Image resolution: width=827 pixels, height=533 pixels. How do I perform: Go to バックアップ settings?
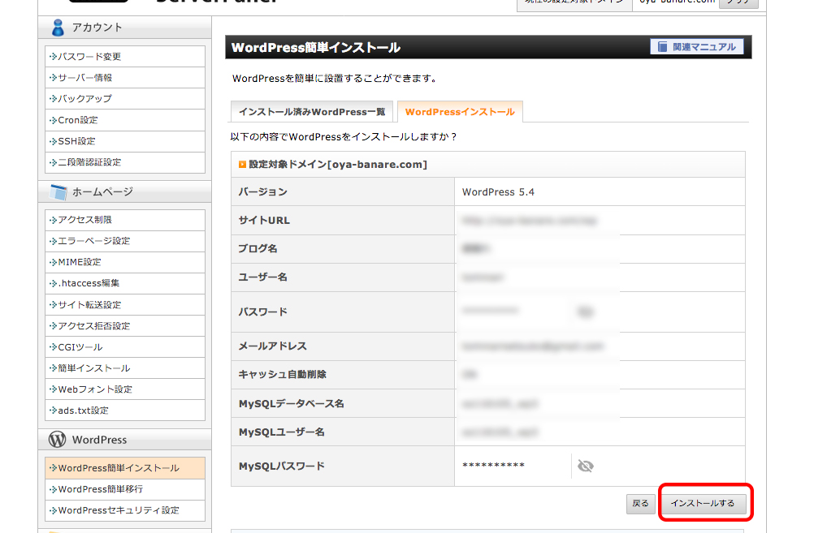pos(125,98)
